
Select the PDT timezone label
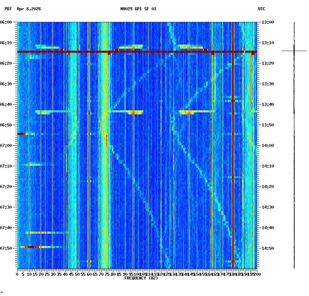tap(7, 9)
